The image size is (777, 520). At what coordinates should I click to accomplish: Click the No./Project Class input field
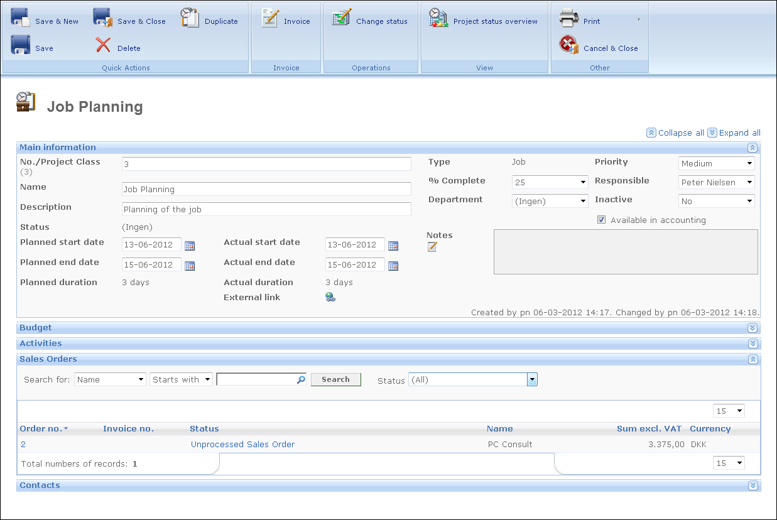(266, 164)
